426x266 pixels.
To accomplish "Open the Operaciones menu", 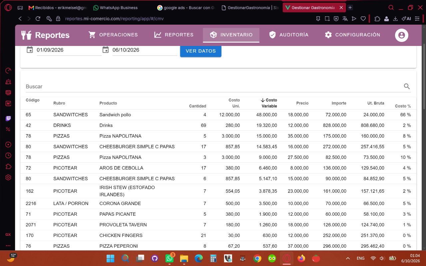I will click(113, 35).
